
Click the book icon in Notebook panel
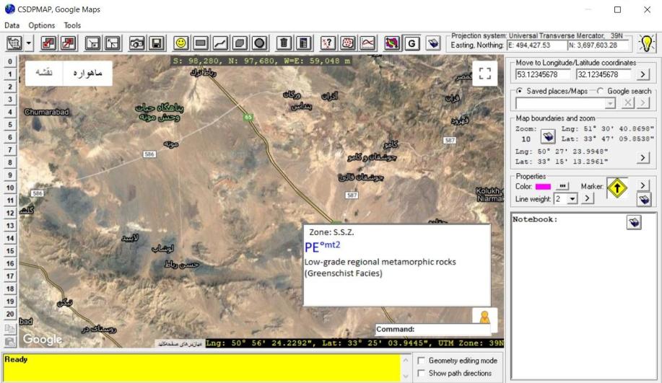pos(634,222)
